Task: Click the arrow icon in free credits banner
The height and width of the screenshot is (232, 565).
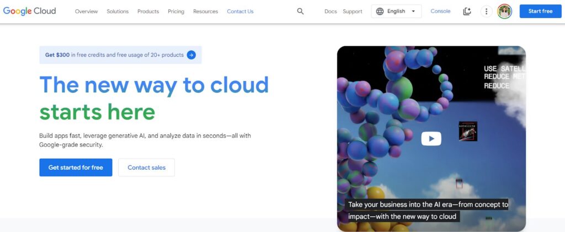Action: pos(191,55)
